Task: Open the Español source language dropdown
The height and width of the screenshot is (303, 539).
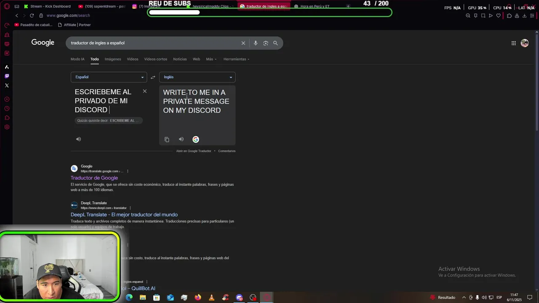Action: [109, 77]
